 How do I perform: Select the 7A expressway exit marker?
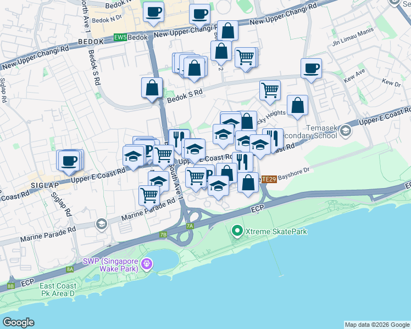tap(190, 226)
